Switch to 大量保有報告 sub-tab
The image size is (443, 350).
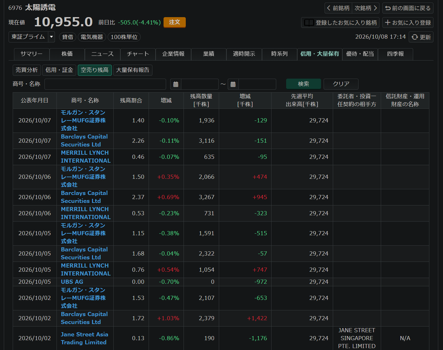(133, 70)
